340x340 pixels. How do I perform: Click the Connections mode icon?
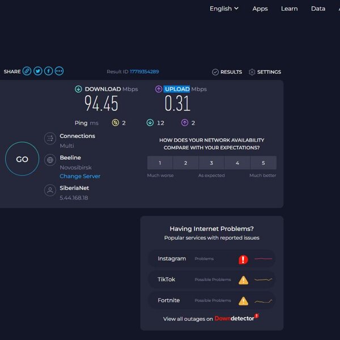pos(50,138)
